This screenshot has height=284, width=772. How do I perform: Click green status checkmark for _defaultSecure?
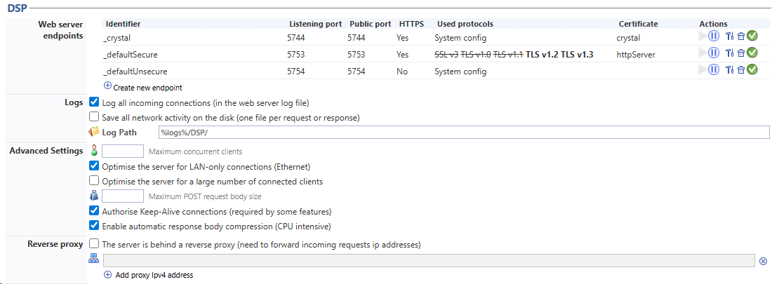click(x=752, y=53)
